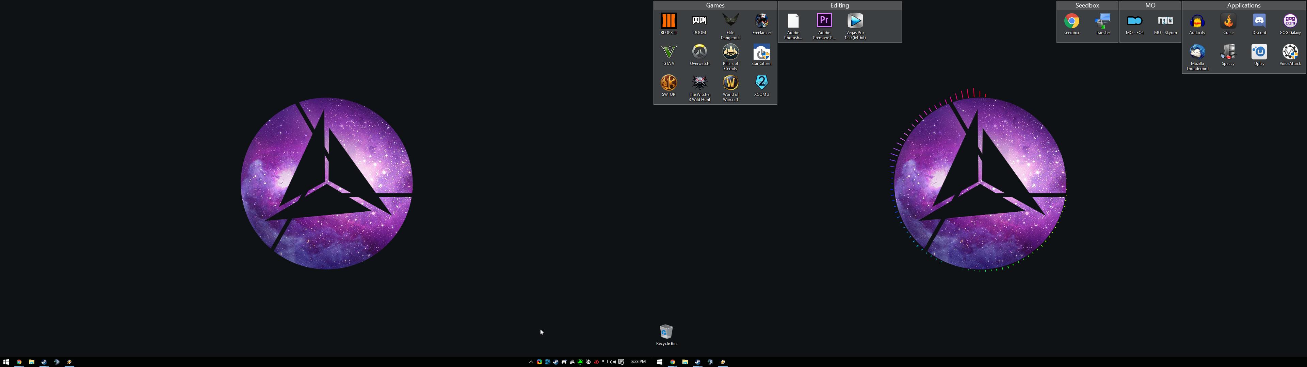Open Steam from the left taskbar

pyautogui.click(x=44, y=362)
